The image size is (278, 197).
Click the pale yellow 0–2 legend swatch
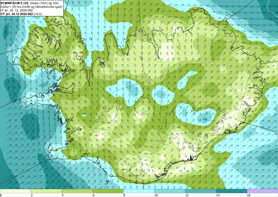point(15,191)
